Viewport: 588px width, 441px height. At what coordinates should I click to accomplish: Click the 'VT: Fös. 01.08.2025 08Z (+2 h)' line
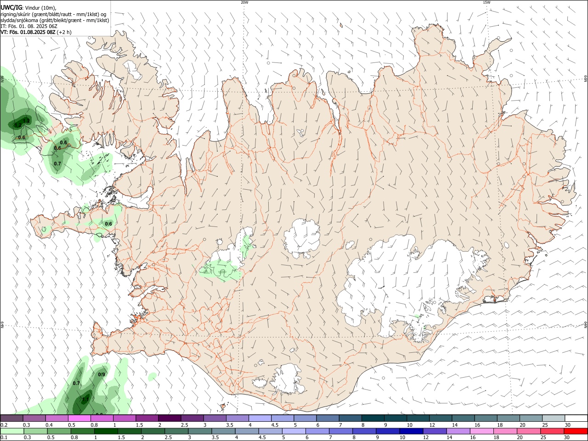[36, 32]
